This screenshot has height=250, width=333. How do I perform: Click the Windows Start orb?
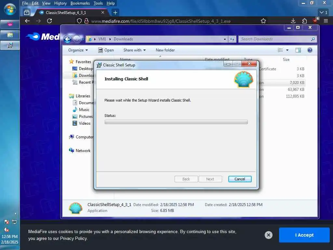pos(10,9)
